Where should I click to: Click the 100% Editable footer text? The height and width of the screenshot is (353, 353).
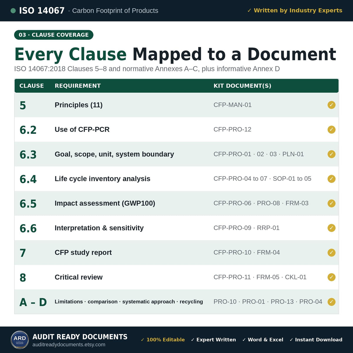click(x=163, y=340)
